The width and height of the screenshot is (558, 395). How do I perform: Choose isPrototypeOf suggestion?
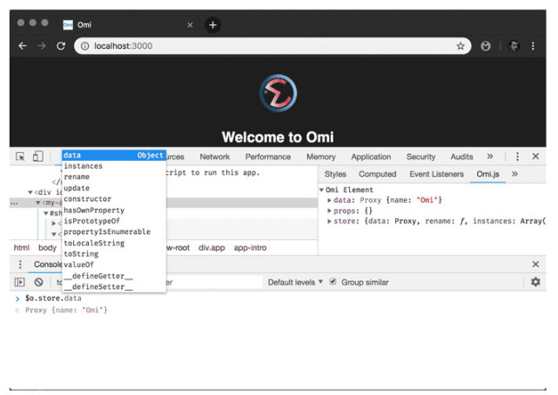[114, 221]
